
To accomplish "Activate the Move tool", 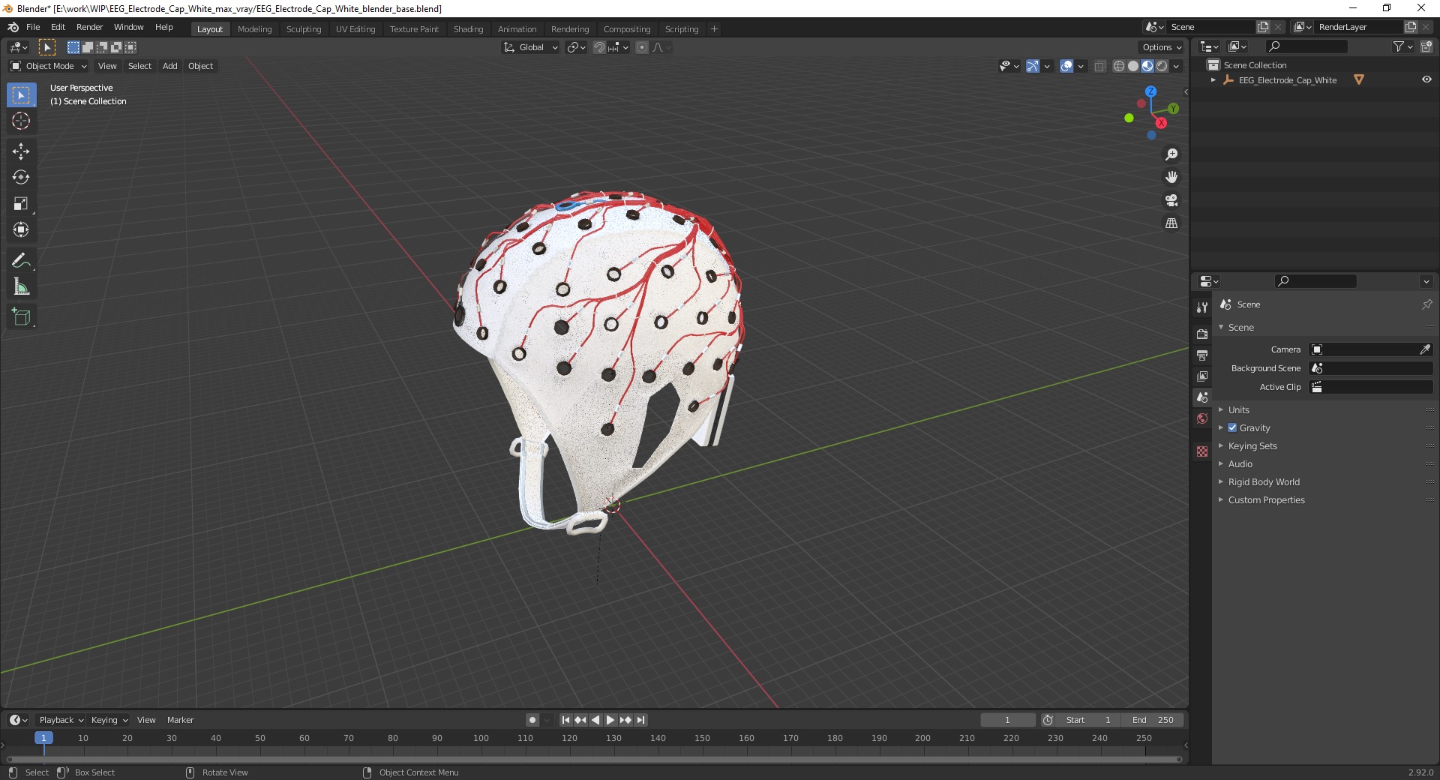I will tap(21, 151).
